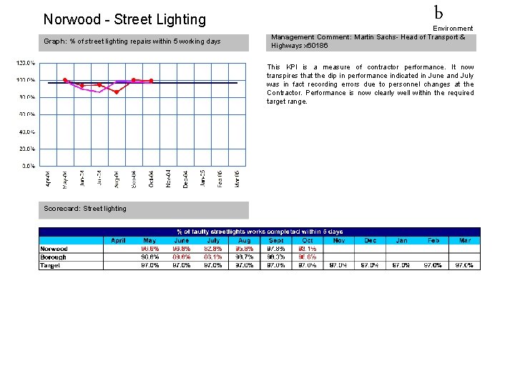
Task: Click the 'April' column header in the scorecard
Action: click(118, 241)
